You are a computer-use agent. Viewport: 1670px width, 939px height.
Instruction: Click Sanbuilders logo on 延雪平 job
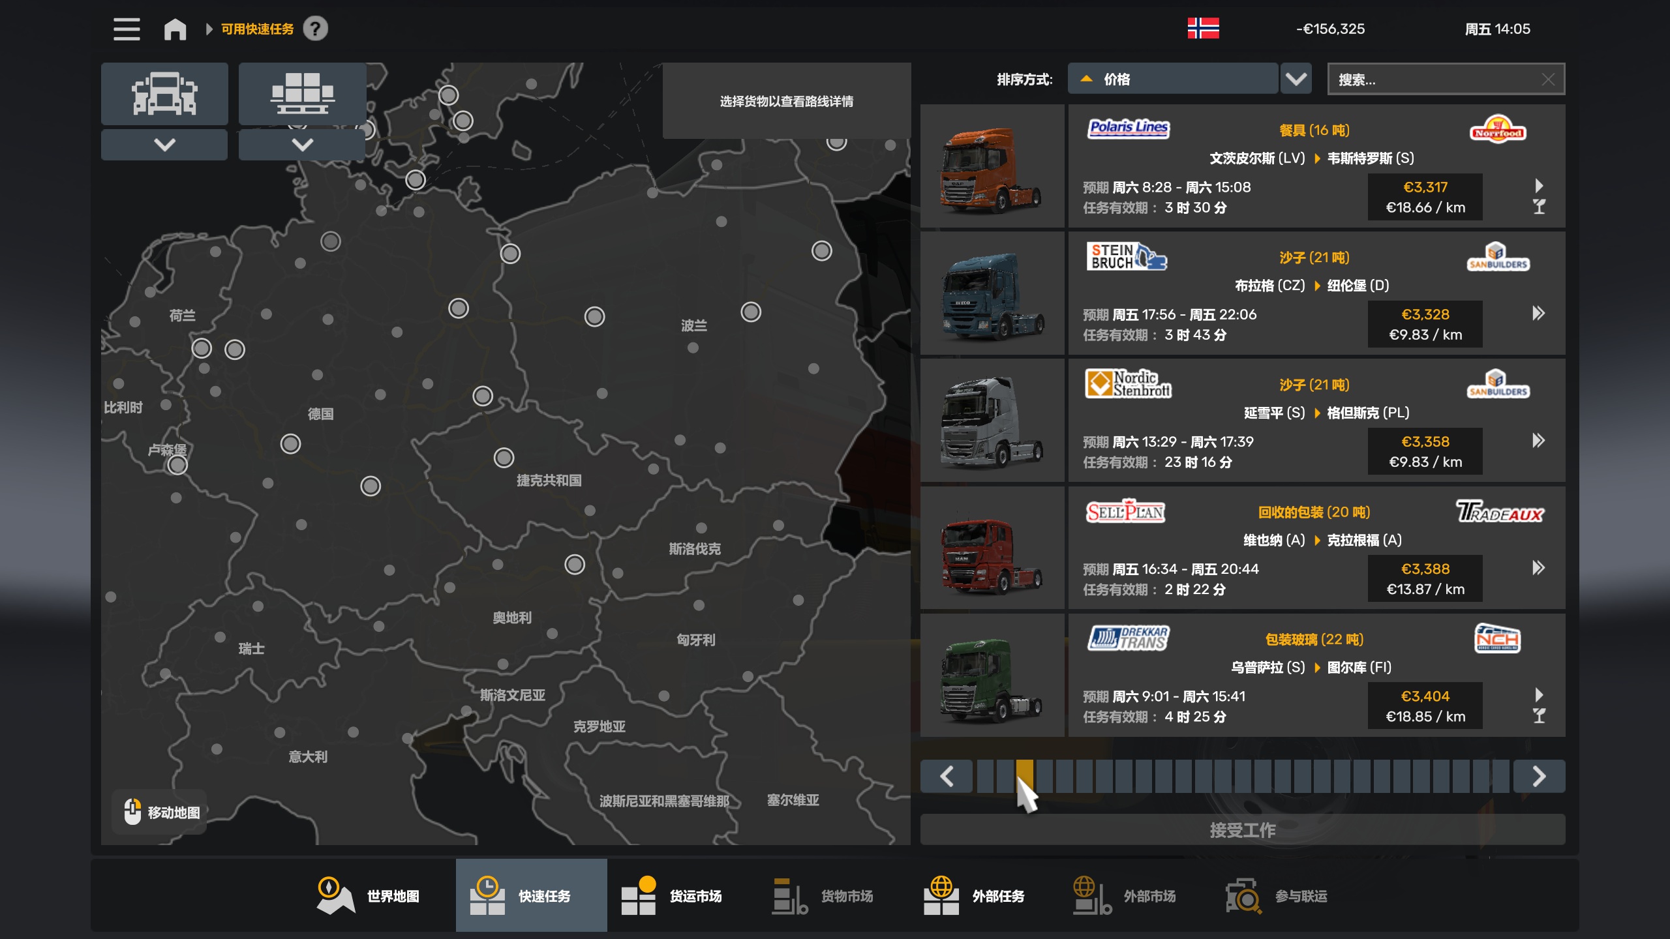[1498, 384]
